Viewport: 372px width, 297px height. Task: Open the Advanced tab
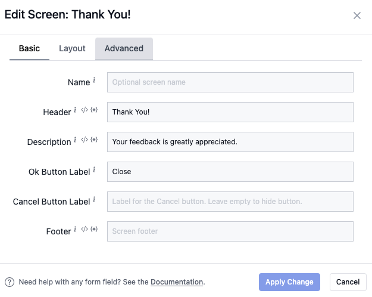click(x=124, y=48)
